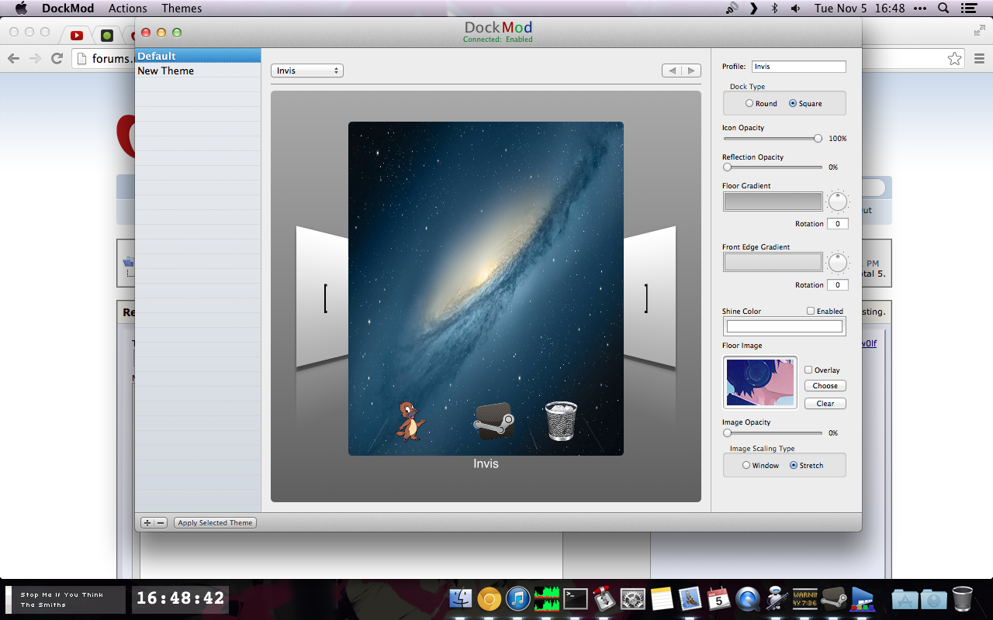Open Trash in the Dock
This screenshot has height=620, width=993.
tap(962, 599)
